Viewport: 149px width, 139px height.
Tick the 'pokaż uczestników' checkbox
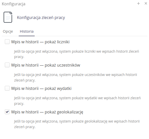point(7,65)
